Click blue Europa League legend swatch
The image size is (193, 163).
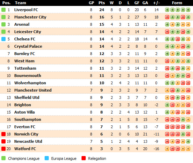pos(47,158)
